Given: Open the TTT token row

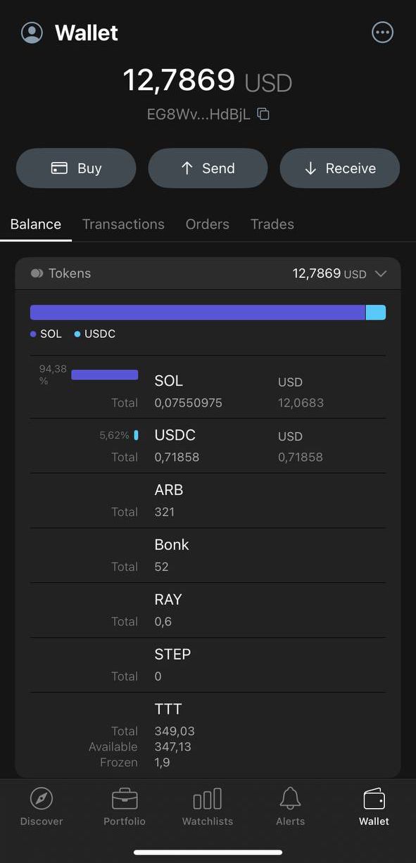Looking at the screenshot, I should click(x=208, y=735).
